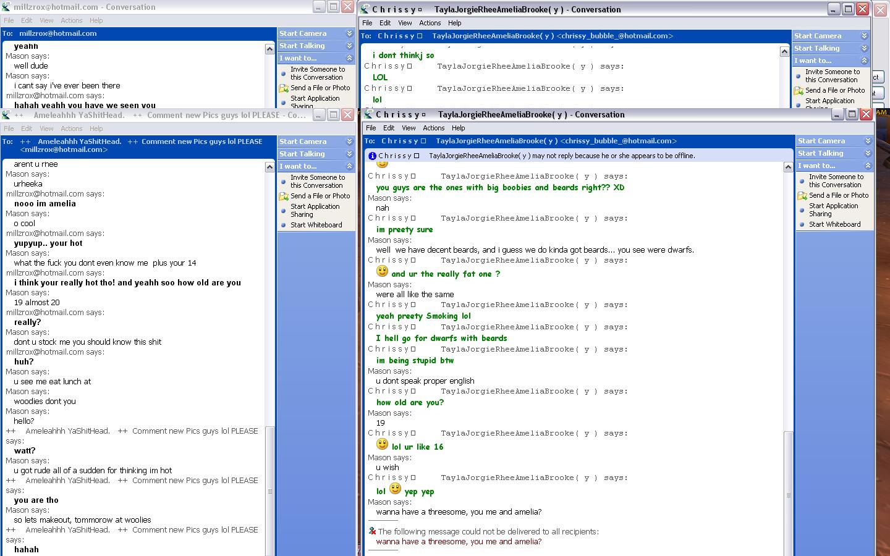Click Send a File icon in millzrox window

284,88
